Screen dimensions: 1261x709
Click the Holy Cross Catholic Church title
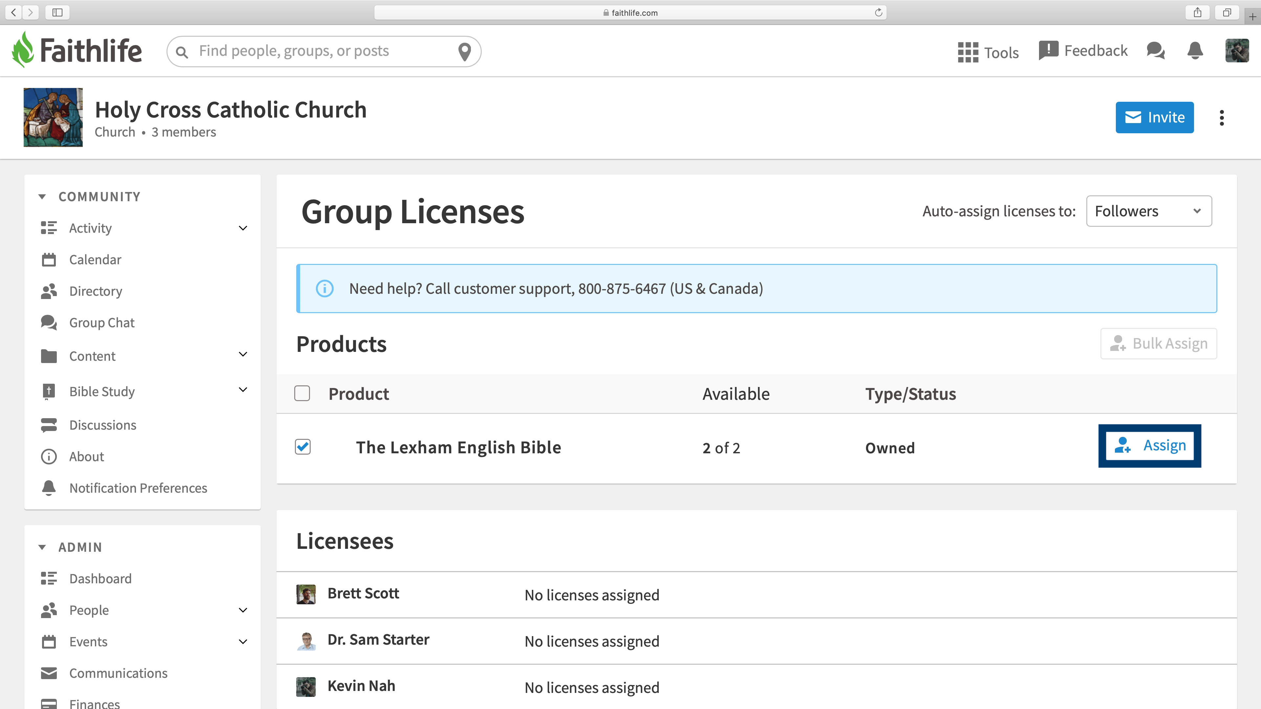231,110
